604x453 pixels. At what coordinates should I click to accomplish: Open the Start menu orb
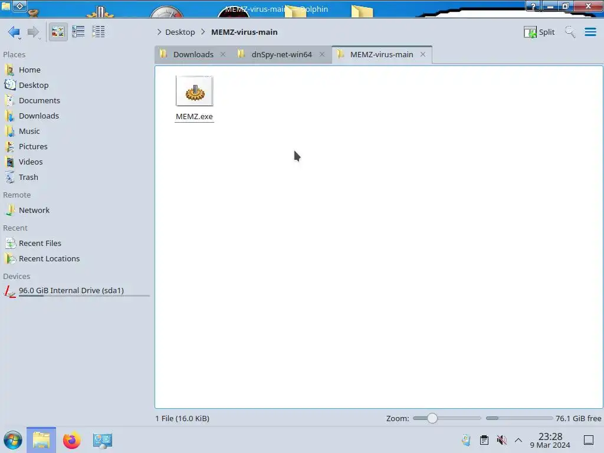(13, 440)
